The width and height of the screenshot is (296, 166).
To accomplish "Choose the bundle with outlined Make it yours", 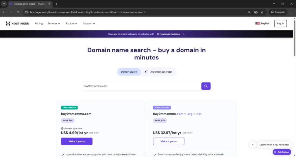I will click(169, 141).
